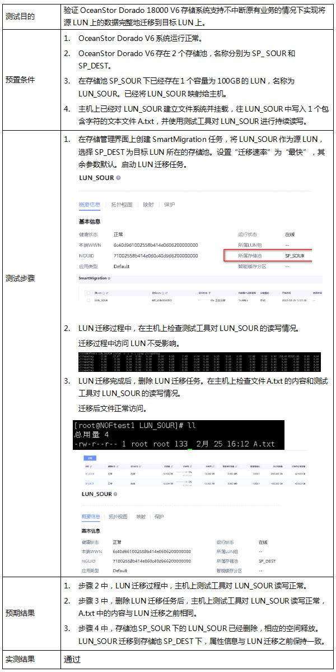This screenshot has width=336, height=672.
Task: Click 测试步骤 row header cell
Action: click(31, 278)
